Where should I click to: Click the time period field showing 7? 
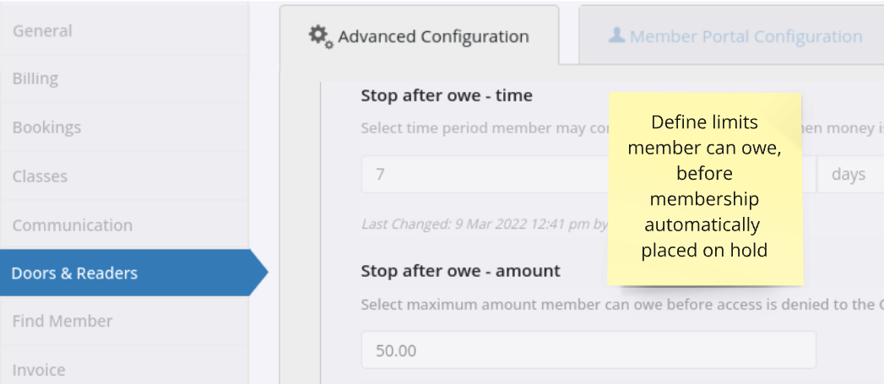coord(485,174)
